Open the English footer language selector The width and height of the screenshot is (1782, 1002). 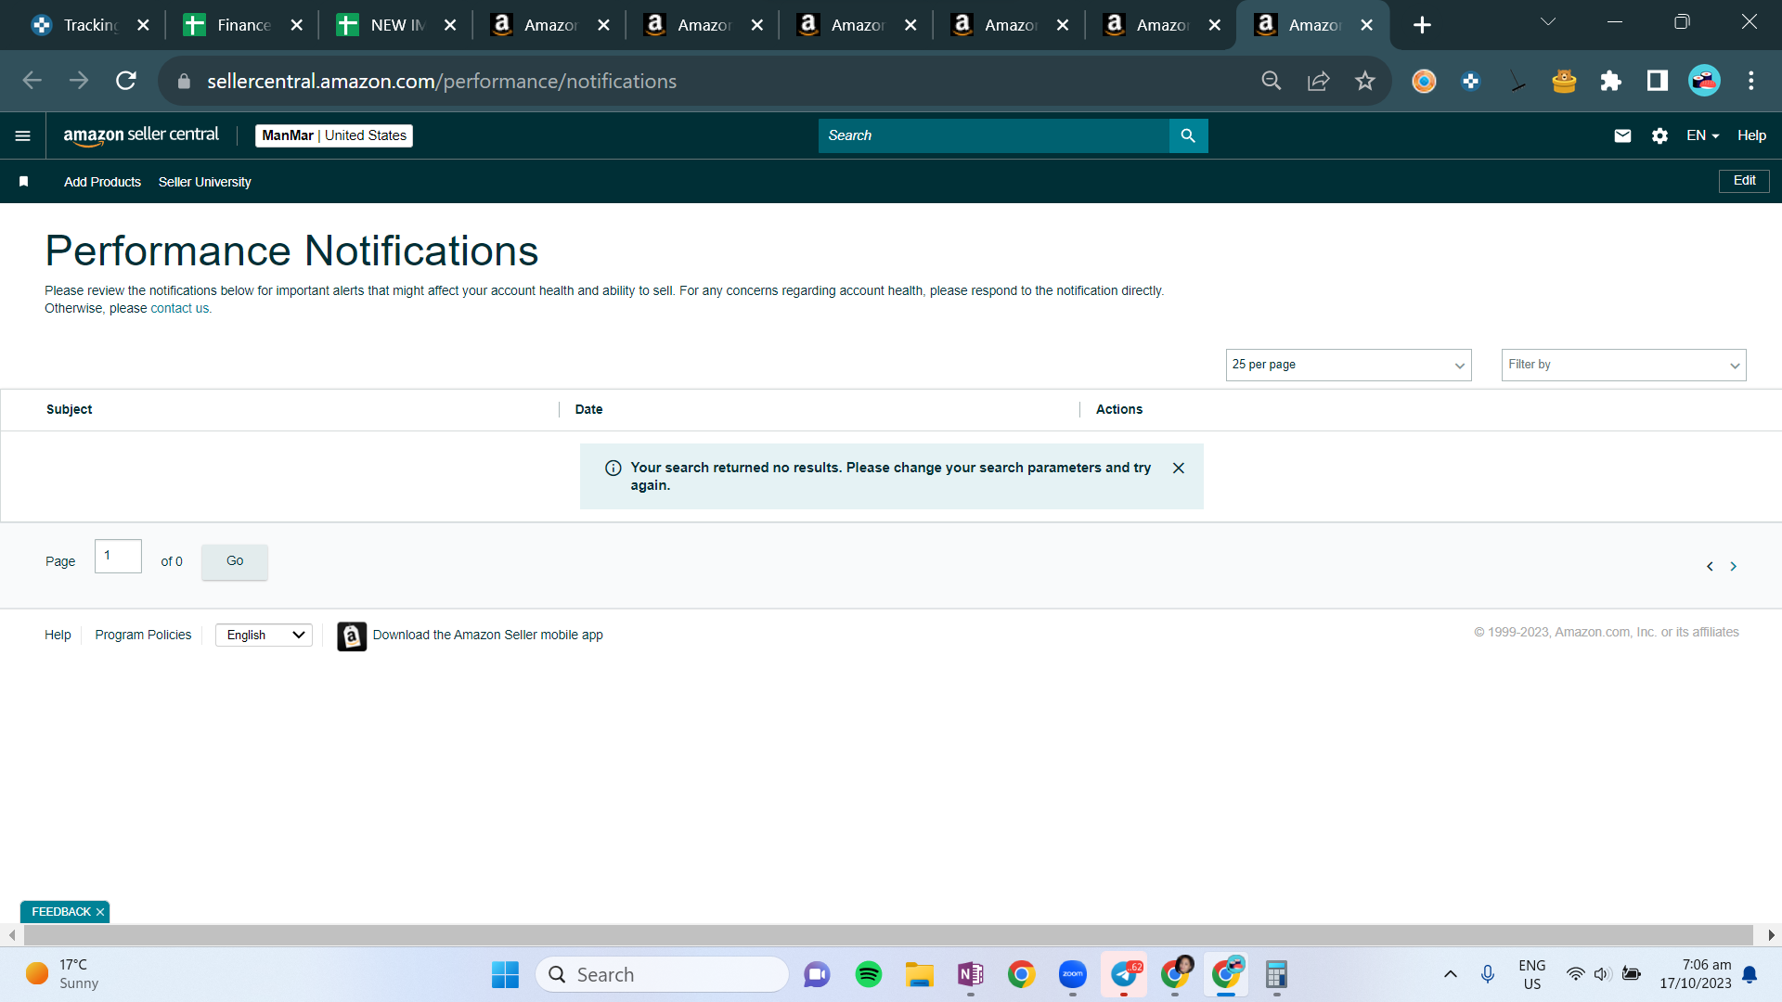265,636
